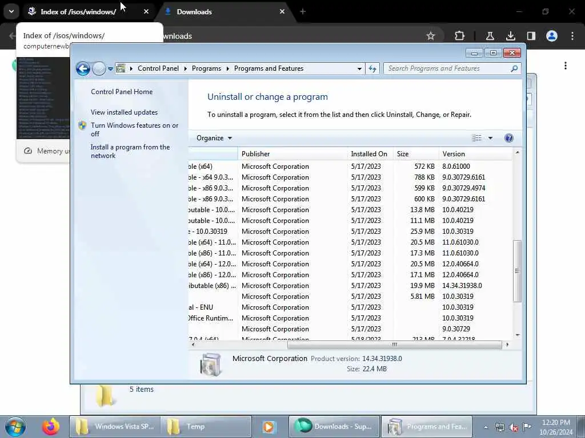Click the magnifier search icon in the search box
The height and width of the screenshot is (438, 585).
(x=514, y=68)
